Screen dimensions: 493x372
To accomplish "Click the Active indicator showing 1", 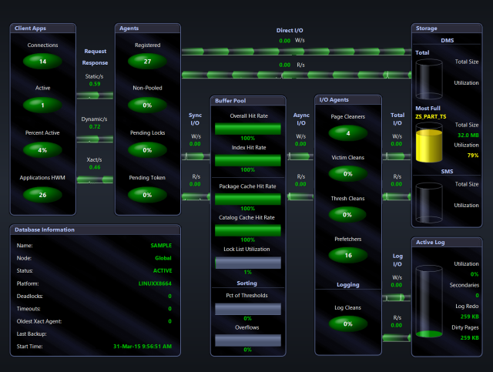I will pyautogui.click(x=42, y=105).
